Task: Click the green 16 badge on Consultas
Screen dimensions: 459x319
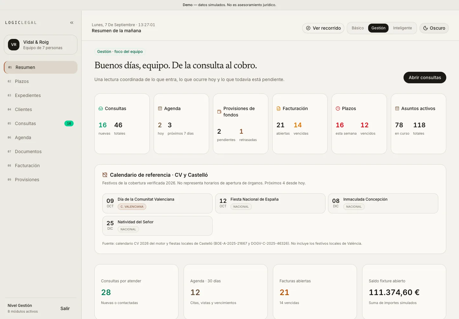Action: [x=69, y=123]
